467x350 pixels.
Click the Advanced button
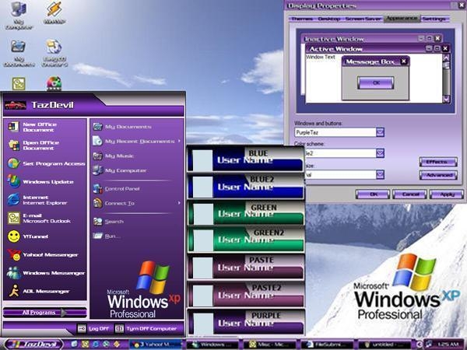[x=438, y=175]
